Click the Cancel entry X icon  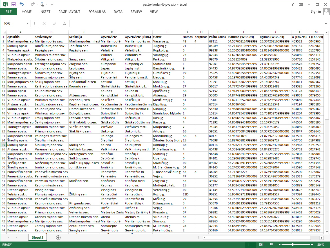click(x=44, y=24)
